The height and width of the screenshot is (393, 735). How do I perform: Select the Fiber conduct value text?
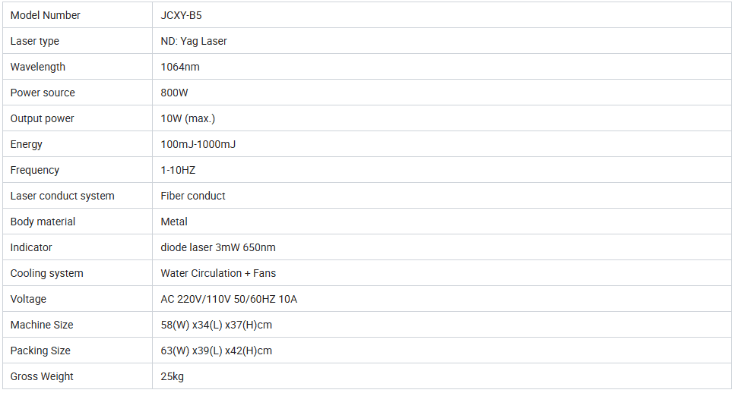coord(192,196)
